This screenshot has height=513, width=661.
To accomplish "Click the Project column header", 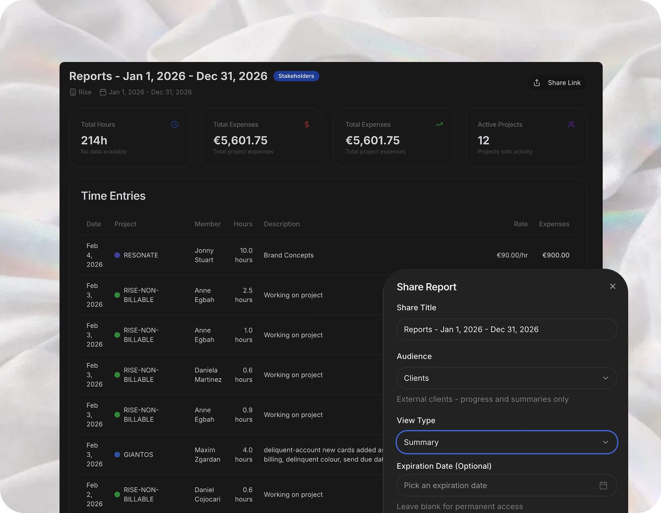I will click(125, 224).
